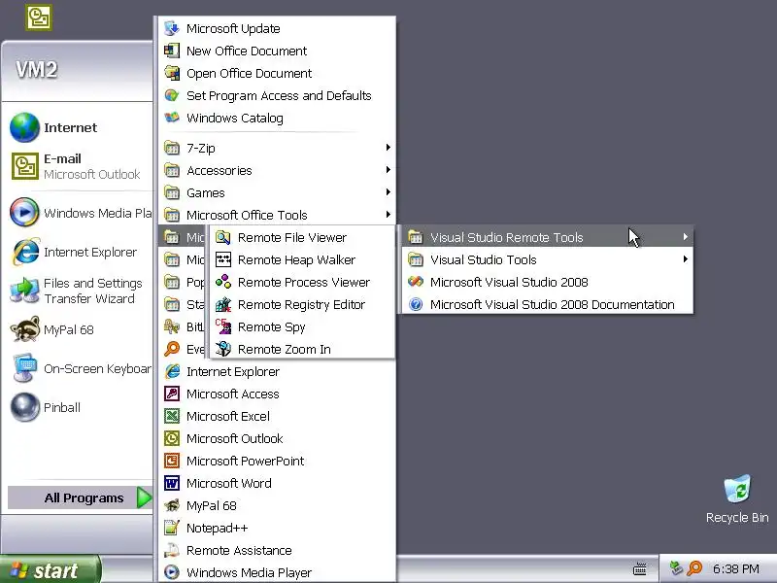
Task: Open Visual Studio 2008 Documentation help icon
Action: pos(416,304)
